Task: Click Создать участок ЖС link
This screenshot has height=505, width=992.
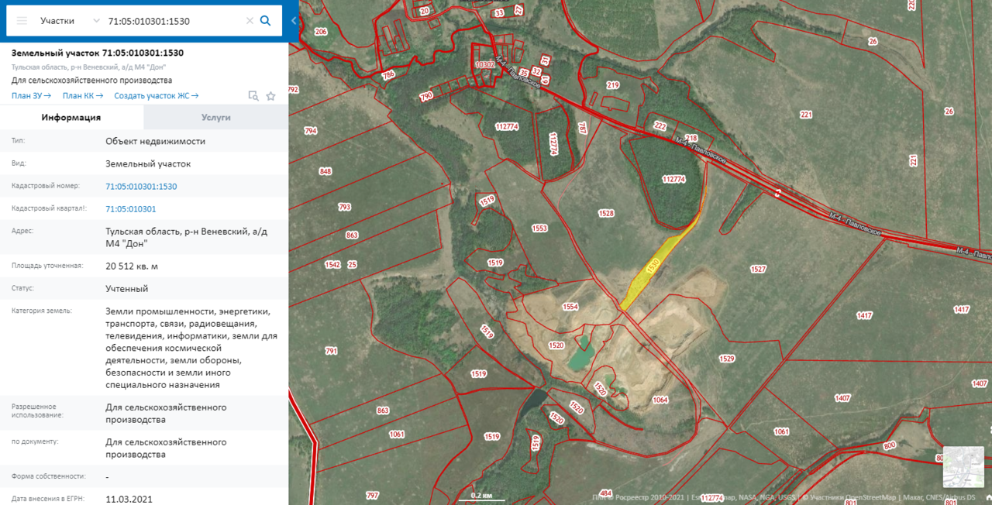Action: tap(156, 96)
